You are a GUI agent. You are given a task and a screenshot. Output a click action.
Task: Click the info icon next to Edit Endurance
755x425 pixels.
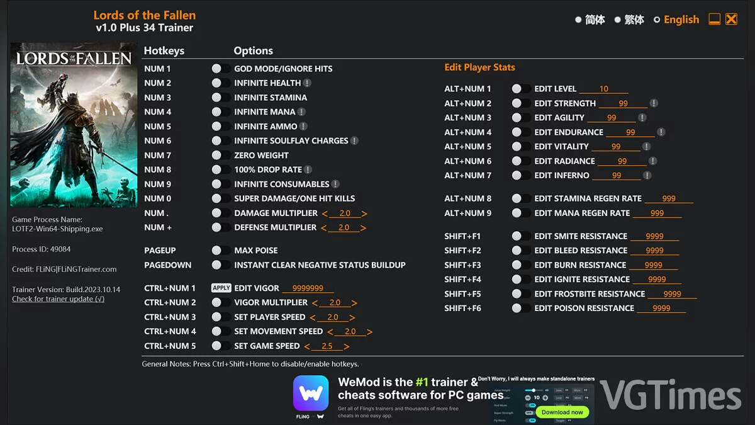(661, 132)
